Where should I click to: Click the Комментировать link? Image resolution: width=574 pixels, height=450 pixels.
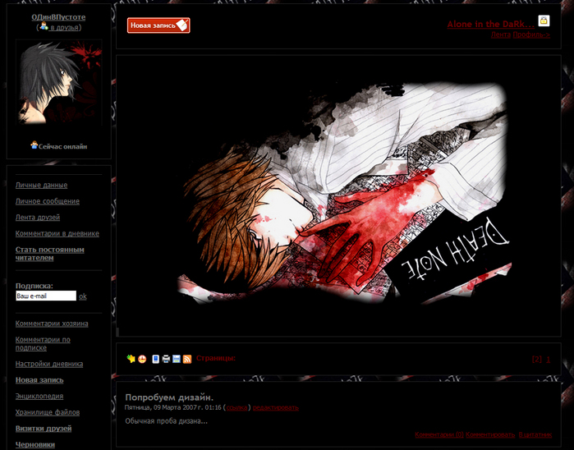click(x=490, y=434)
